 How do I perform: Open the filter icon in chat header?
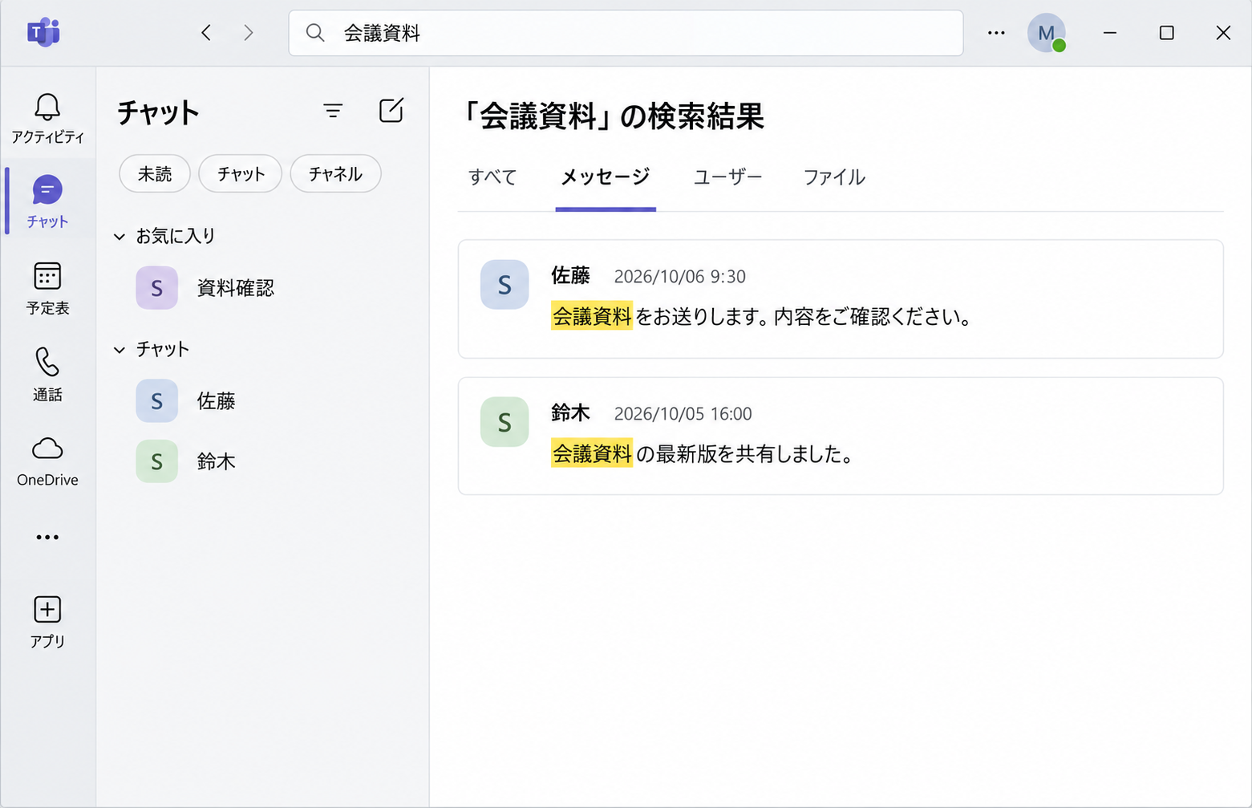pyautogui.click(x=333, y=111)
